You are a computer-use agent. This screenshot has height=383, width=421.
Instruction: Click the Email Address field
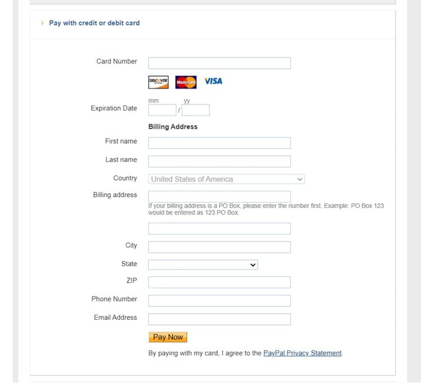pyautogui.click(x=219, y=319)
